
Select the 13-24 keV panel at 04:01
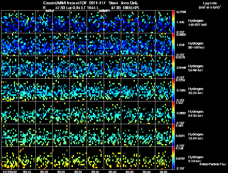point(164,136)
